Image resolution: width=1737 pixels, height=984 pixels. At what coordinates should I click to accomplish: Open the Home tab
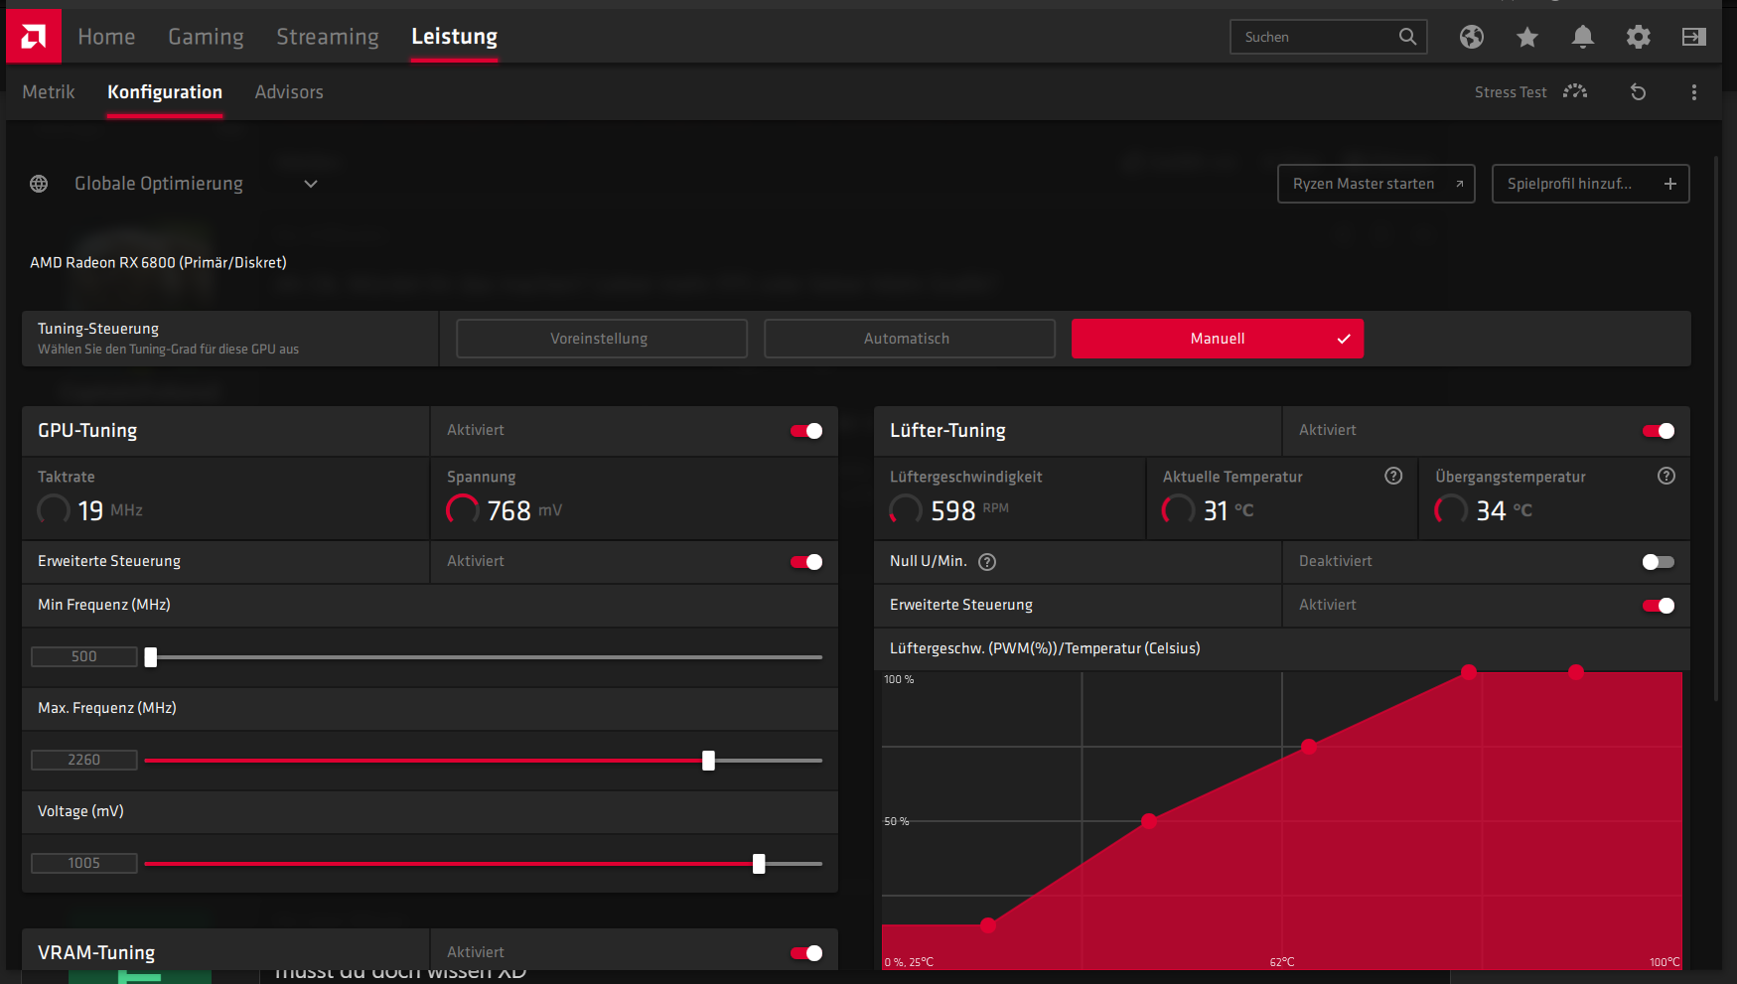click(x=106, y=37)
